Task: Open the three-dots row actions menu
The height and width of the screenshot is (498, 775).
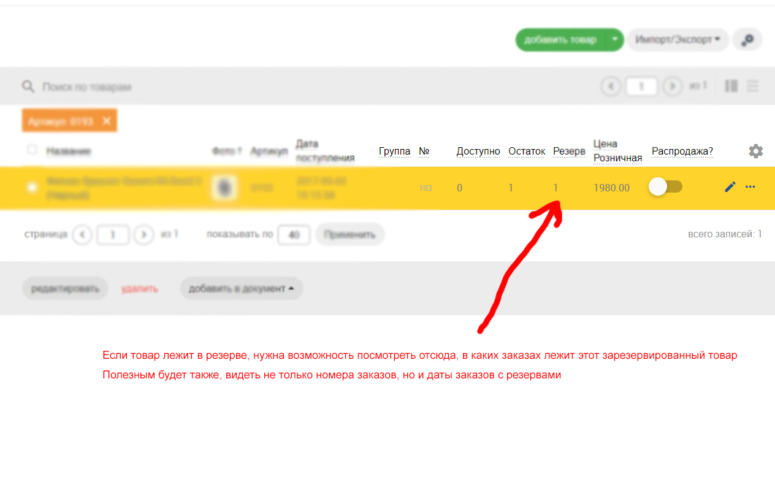Action: 750,187
